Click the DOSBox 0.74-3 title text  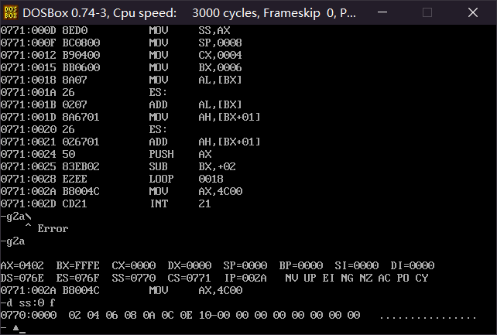[x=189, y=13]
